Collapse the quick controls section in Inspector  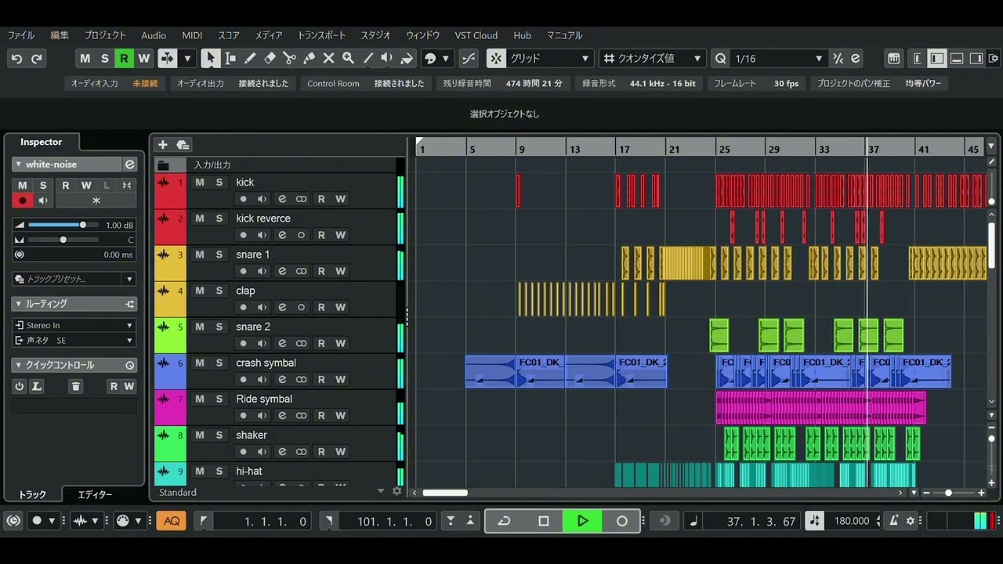(18, 365)
